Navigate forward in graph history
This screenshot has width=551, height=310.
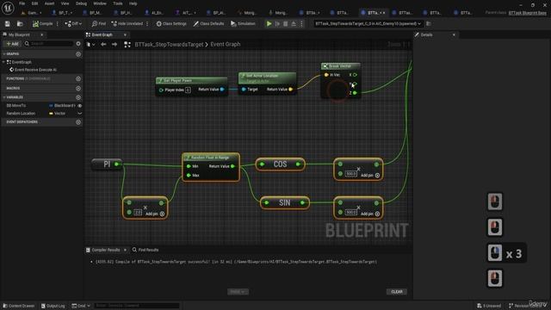115,45
